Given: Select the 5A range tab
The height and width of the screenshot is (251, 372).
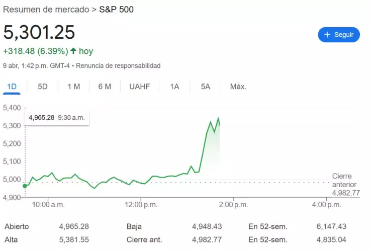Looking at the screenshot, I should tap(206, 87).
